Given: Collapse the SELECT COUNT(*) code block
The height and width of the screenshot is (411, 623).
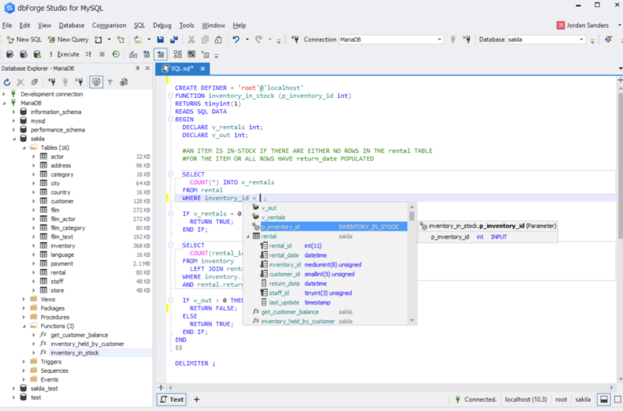Looking at the screenshot, I should point(170,174).
